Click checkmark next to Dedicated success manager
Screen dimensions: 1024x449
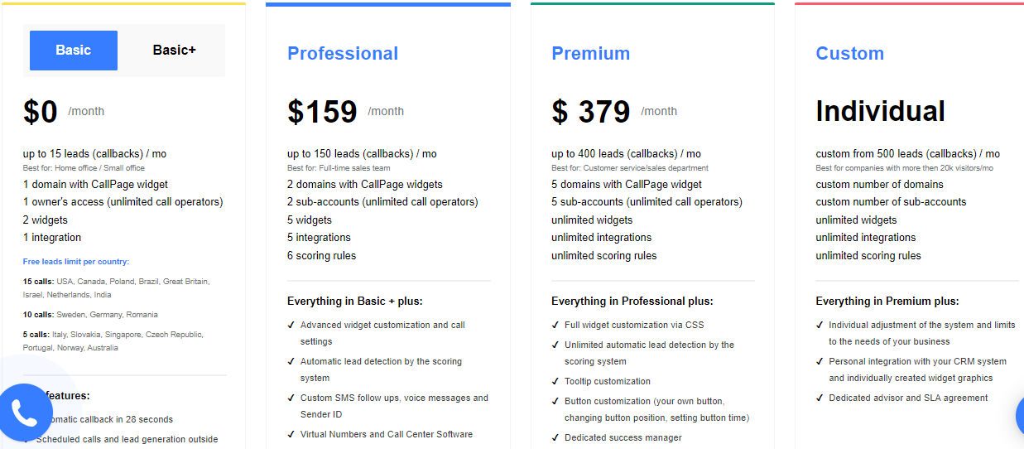[x=555, y=438]
